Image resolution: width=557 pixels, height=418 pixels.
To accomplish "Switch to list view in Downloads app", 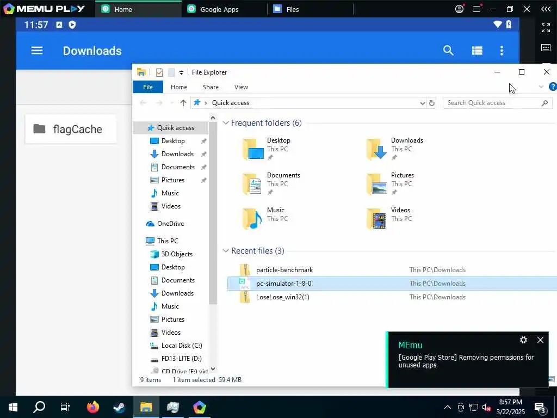I will tap(476, 51).
